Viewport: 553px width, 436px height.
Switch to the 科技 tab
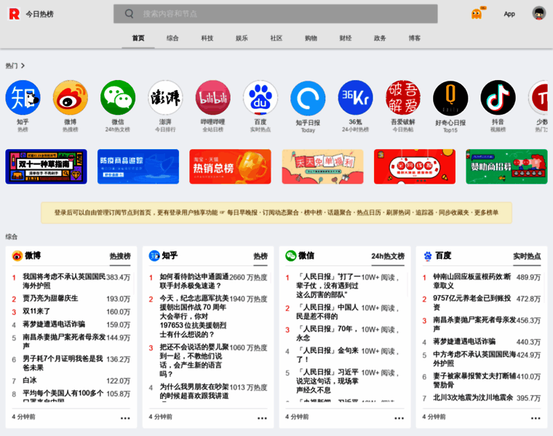click(207, 38)
